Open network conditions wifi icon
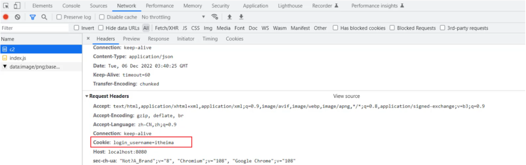This screenshot has height=165, width=526. [215, 17]
